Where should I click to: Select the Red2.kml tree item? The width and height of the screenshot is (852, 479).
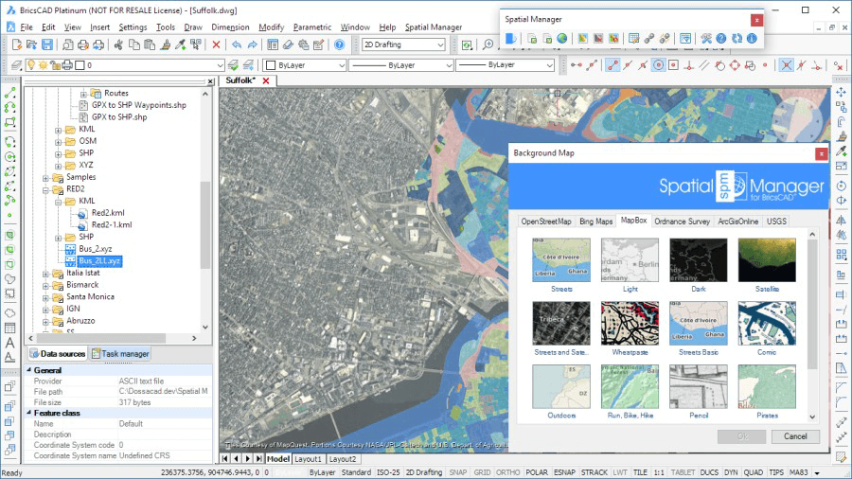(108, 213)
